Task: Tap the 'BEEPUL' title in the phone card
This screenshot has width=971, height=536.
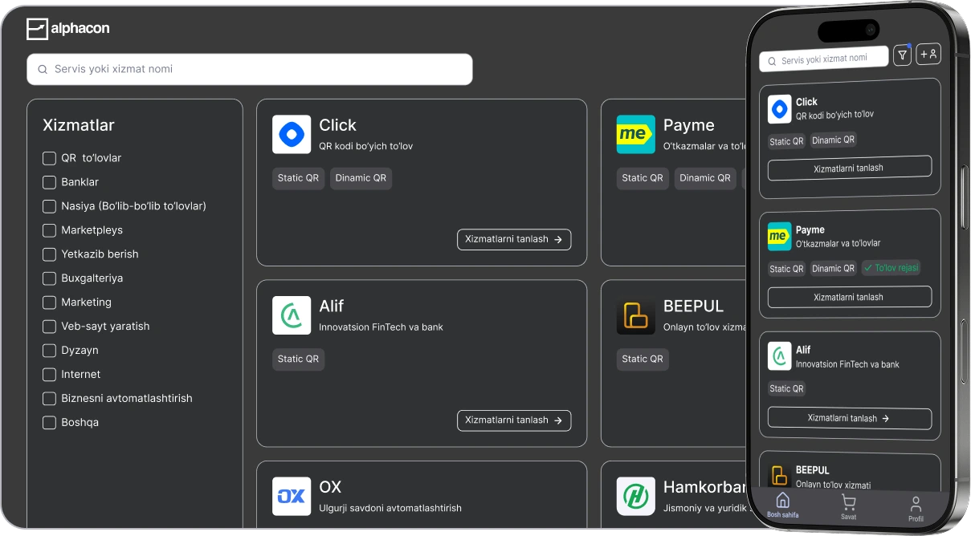Action: (813, 470)
